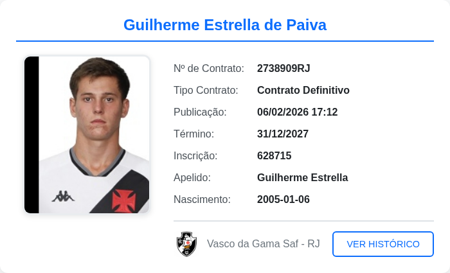Image resolution: width=450 pixels, height=273 pixels.
Task: Select the inscription number 628715
Action: [x=274, y=155]
